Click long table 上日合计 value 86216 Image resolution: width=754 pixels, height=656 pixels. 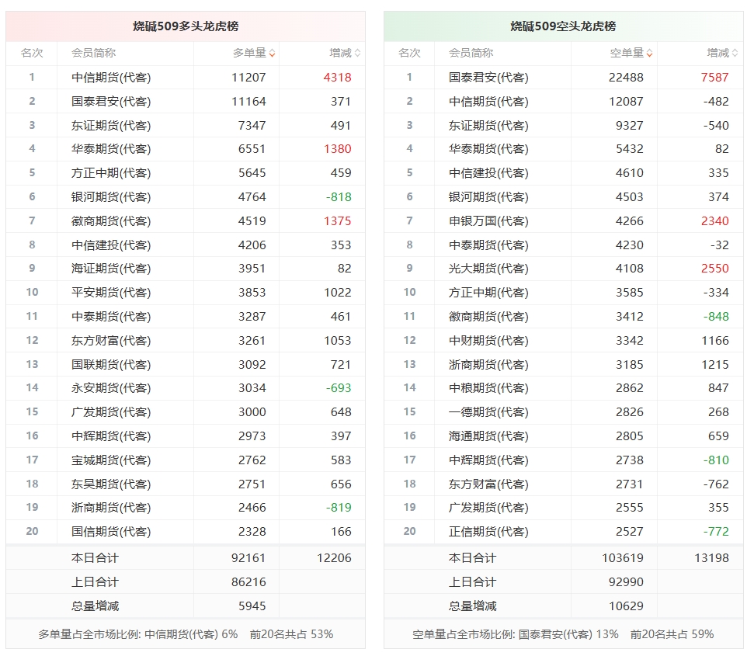pyautogui.click(x=248, y=582)
